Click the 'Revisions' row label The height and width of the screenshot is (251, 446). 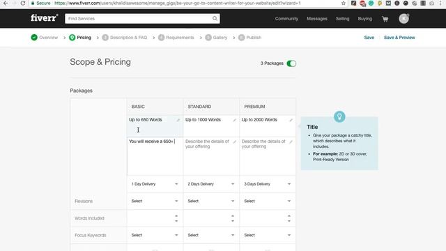(x=84, y=201)
